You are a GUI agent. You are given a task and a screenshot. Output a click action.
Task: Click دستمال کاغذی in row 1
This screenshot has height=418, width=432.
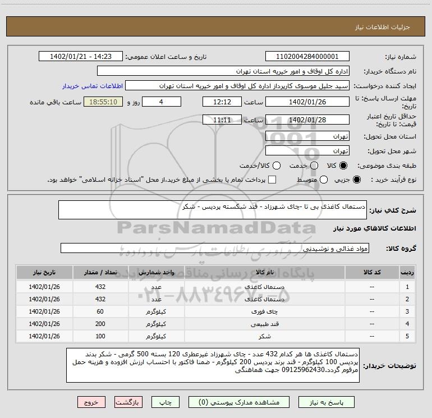coord(264,287)
